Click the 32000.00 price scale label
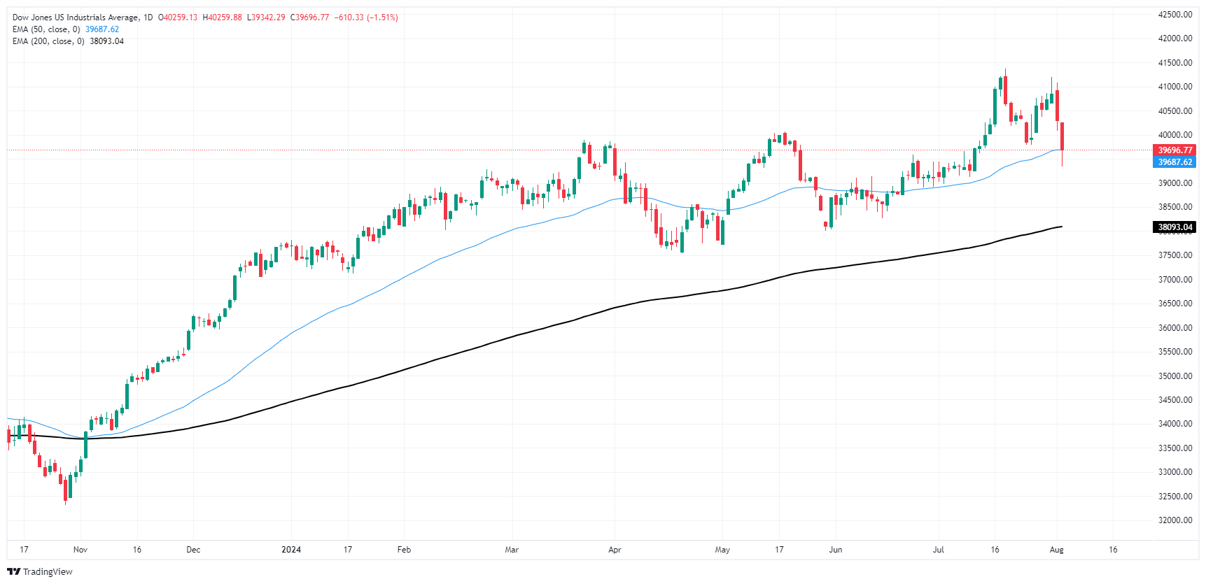The width and height of the screenshot is (1206, 584). (1175, 520)
